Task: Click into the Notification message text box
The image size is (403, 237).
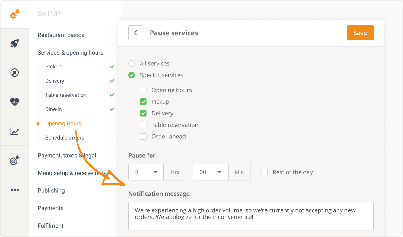Action: [x=251, y=216]
